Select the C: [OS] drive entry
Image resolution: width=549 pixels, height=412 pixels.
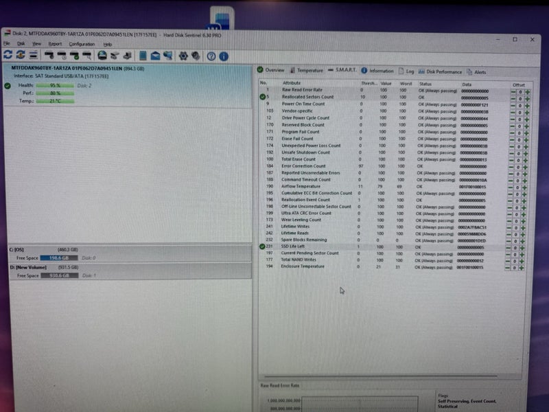(130, 253)
